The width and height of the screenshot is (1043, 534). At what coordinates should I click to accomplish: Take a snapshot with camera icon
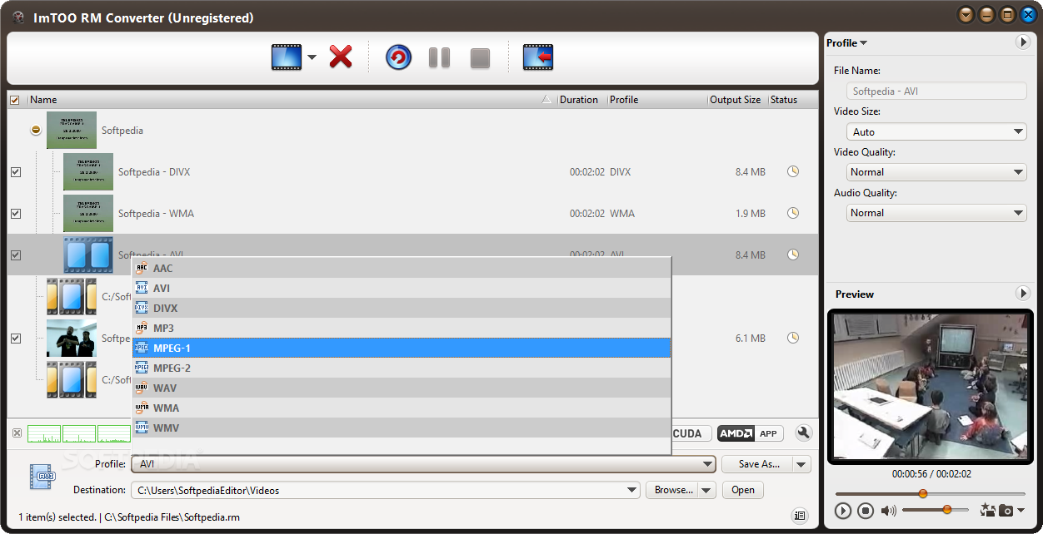[x=1006, y=511]
